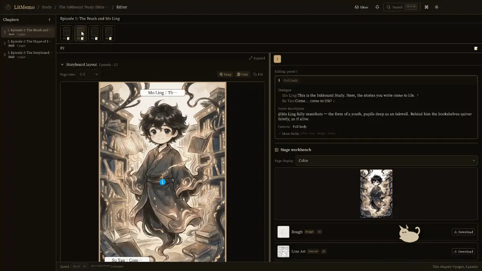Select the Mo Ling speech bubble on canvas
The width and height of the screenshot is (482, 271).
pos(162,93)
